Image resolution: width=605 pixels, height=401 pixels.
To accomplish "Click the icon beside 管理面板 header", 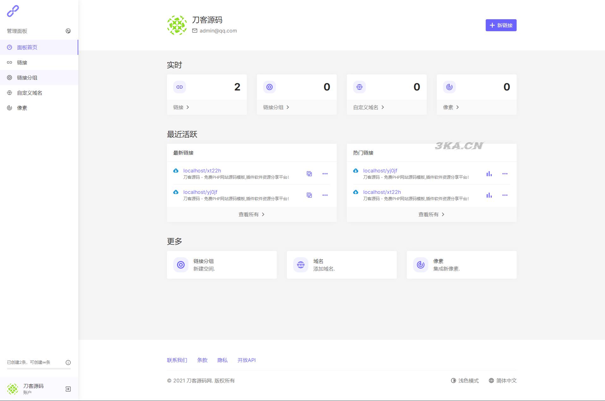I will click(68, 31).
